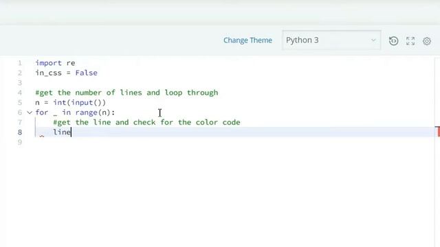Open the editor settings gear
Viewport: 440px width, 247px height.
[427, 41]
